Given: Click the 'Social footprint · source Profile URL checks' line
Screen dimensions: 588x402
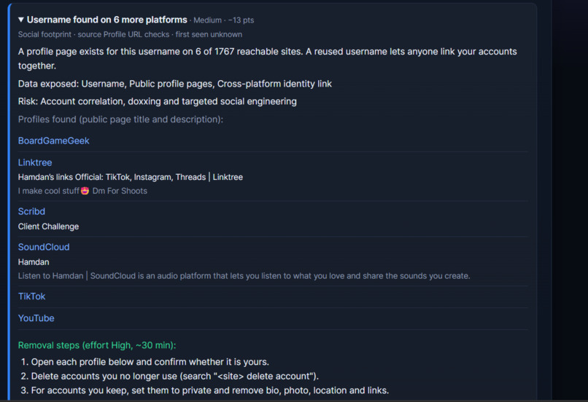Looking at the screenshot, I should (x=130, y=34).
